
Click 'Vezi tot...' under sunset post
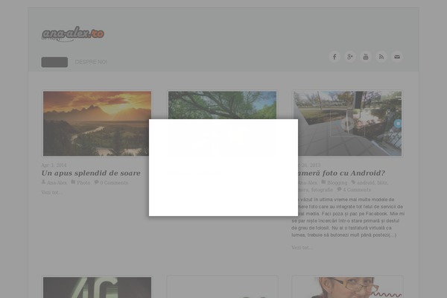[52, 192]
